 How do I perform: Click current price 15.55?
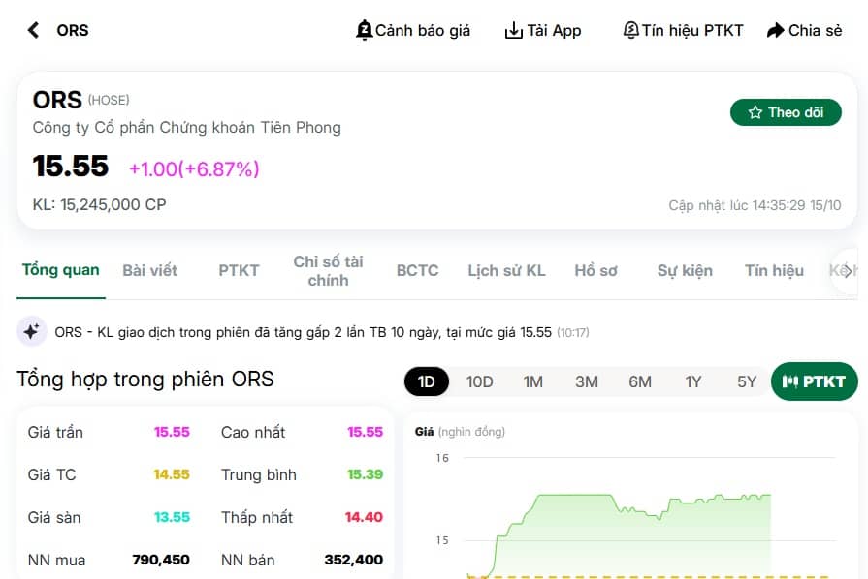[71, 167]
